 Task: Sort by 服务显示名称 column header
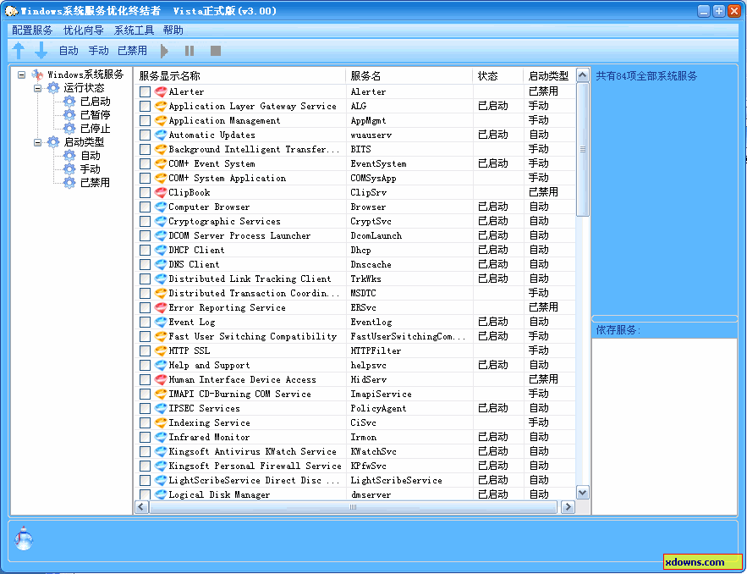[x=240, y=76]
